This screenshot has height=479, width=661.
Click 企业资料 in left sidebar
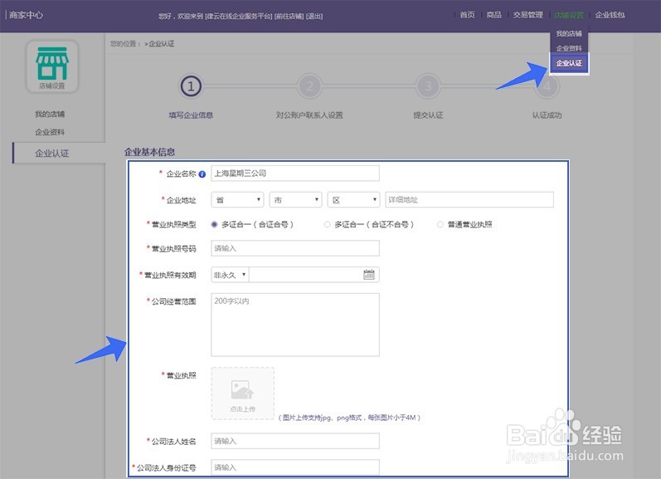click(50, 132)
